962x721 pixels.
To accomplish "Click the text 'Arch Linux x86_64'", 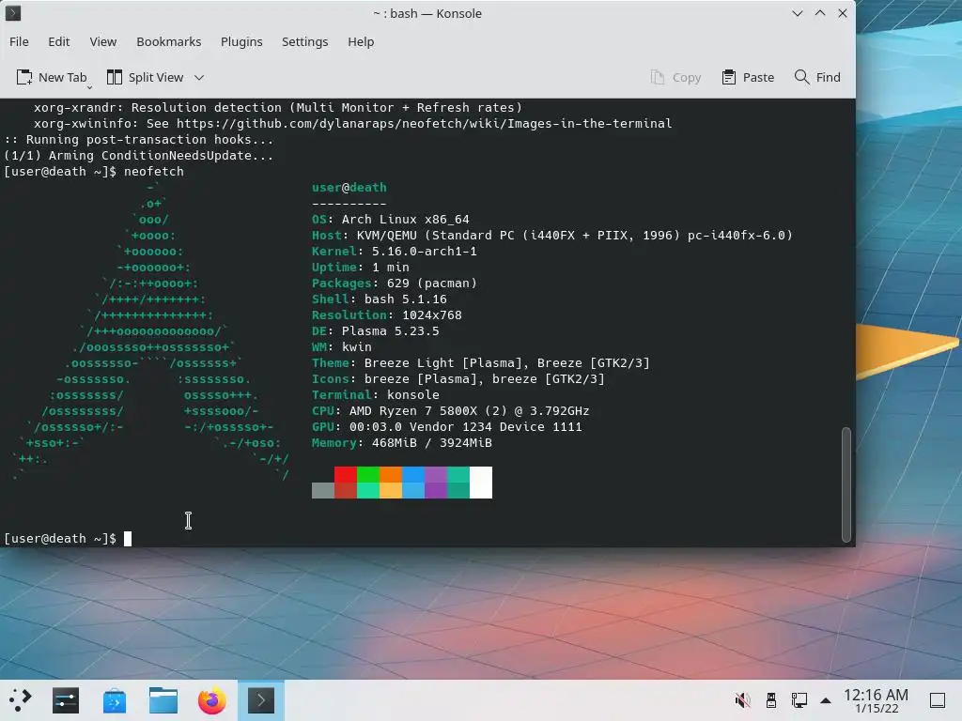I will pyautogui.click(x=406, y=220).
